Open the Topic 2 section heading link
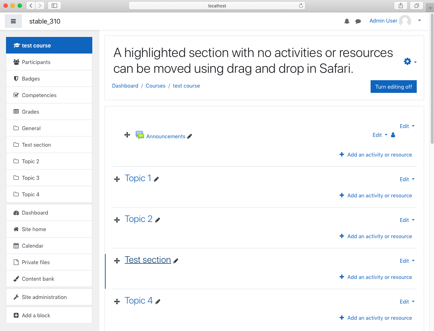The image size is (434, 331). [138, 219]
